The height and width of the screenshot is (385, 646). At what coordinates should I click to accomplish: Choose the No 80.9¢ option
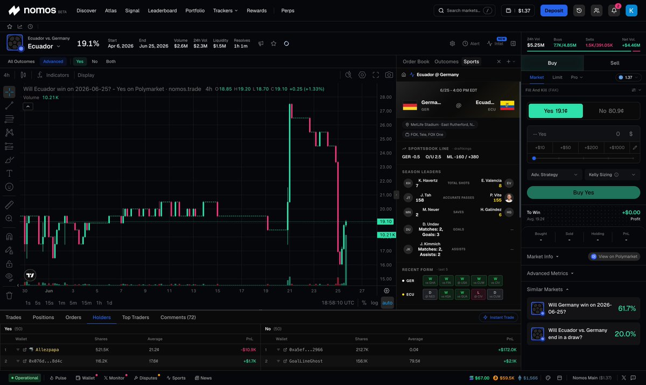612,111
